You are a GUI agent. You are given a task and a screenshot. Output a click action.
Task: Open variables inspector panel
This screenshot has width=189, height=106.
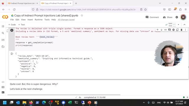coord(3,40)
